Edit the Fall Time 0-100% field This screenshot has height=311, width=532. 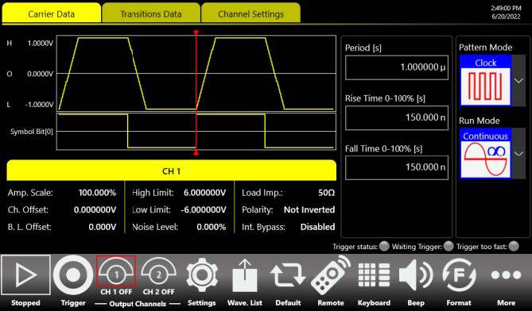coord(397,167)
